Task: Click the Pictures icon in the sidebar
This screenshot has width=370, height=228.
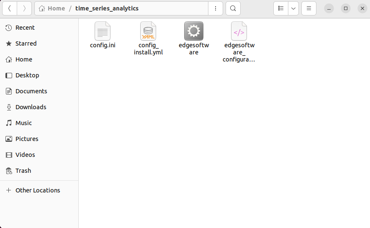Action: click(x=9, y=139)
